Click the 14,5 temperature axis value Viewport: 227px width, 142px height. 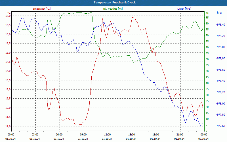point(8,62)
